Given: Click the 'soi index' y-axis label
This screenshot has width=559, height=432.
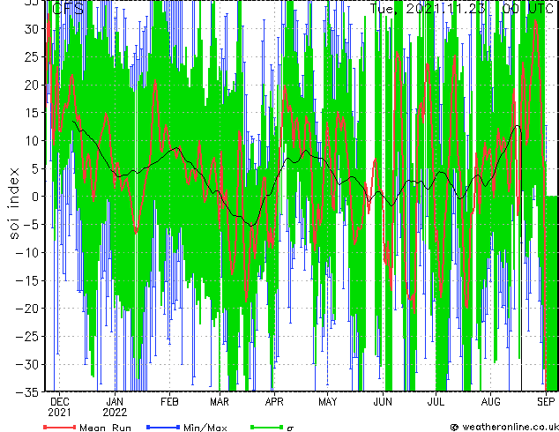Looking at the screenshot, I should point(14,203).
